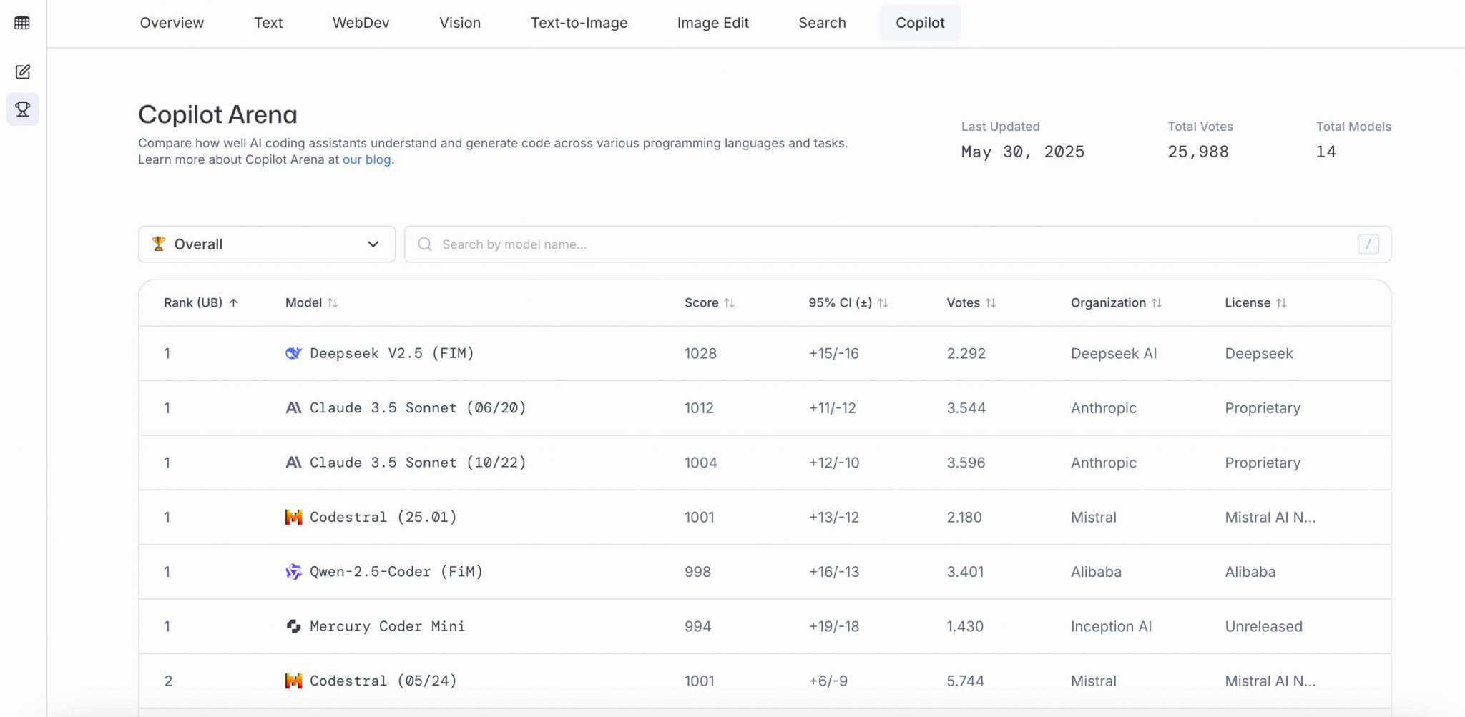The height and width of the screenshot is (717, 1465).
Task: Select the trophy leaderboard sidebar icon
Action: (x=22, y=109)
